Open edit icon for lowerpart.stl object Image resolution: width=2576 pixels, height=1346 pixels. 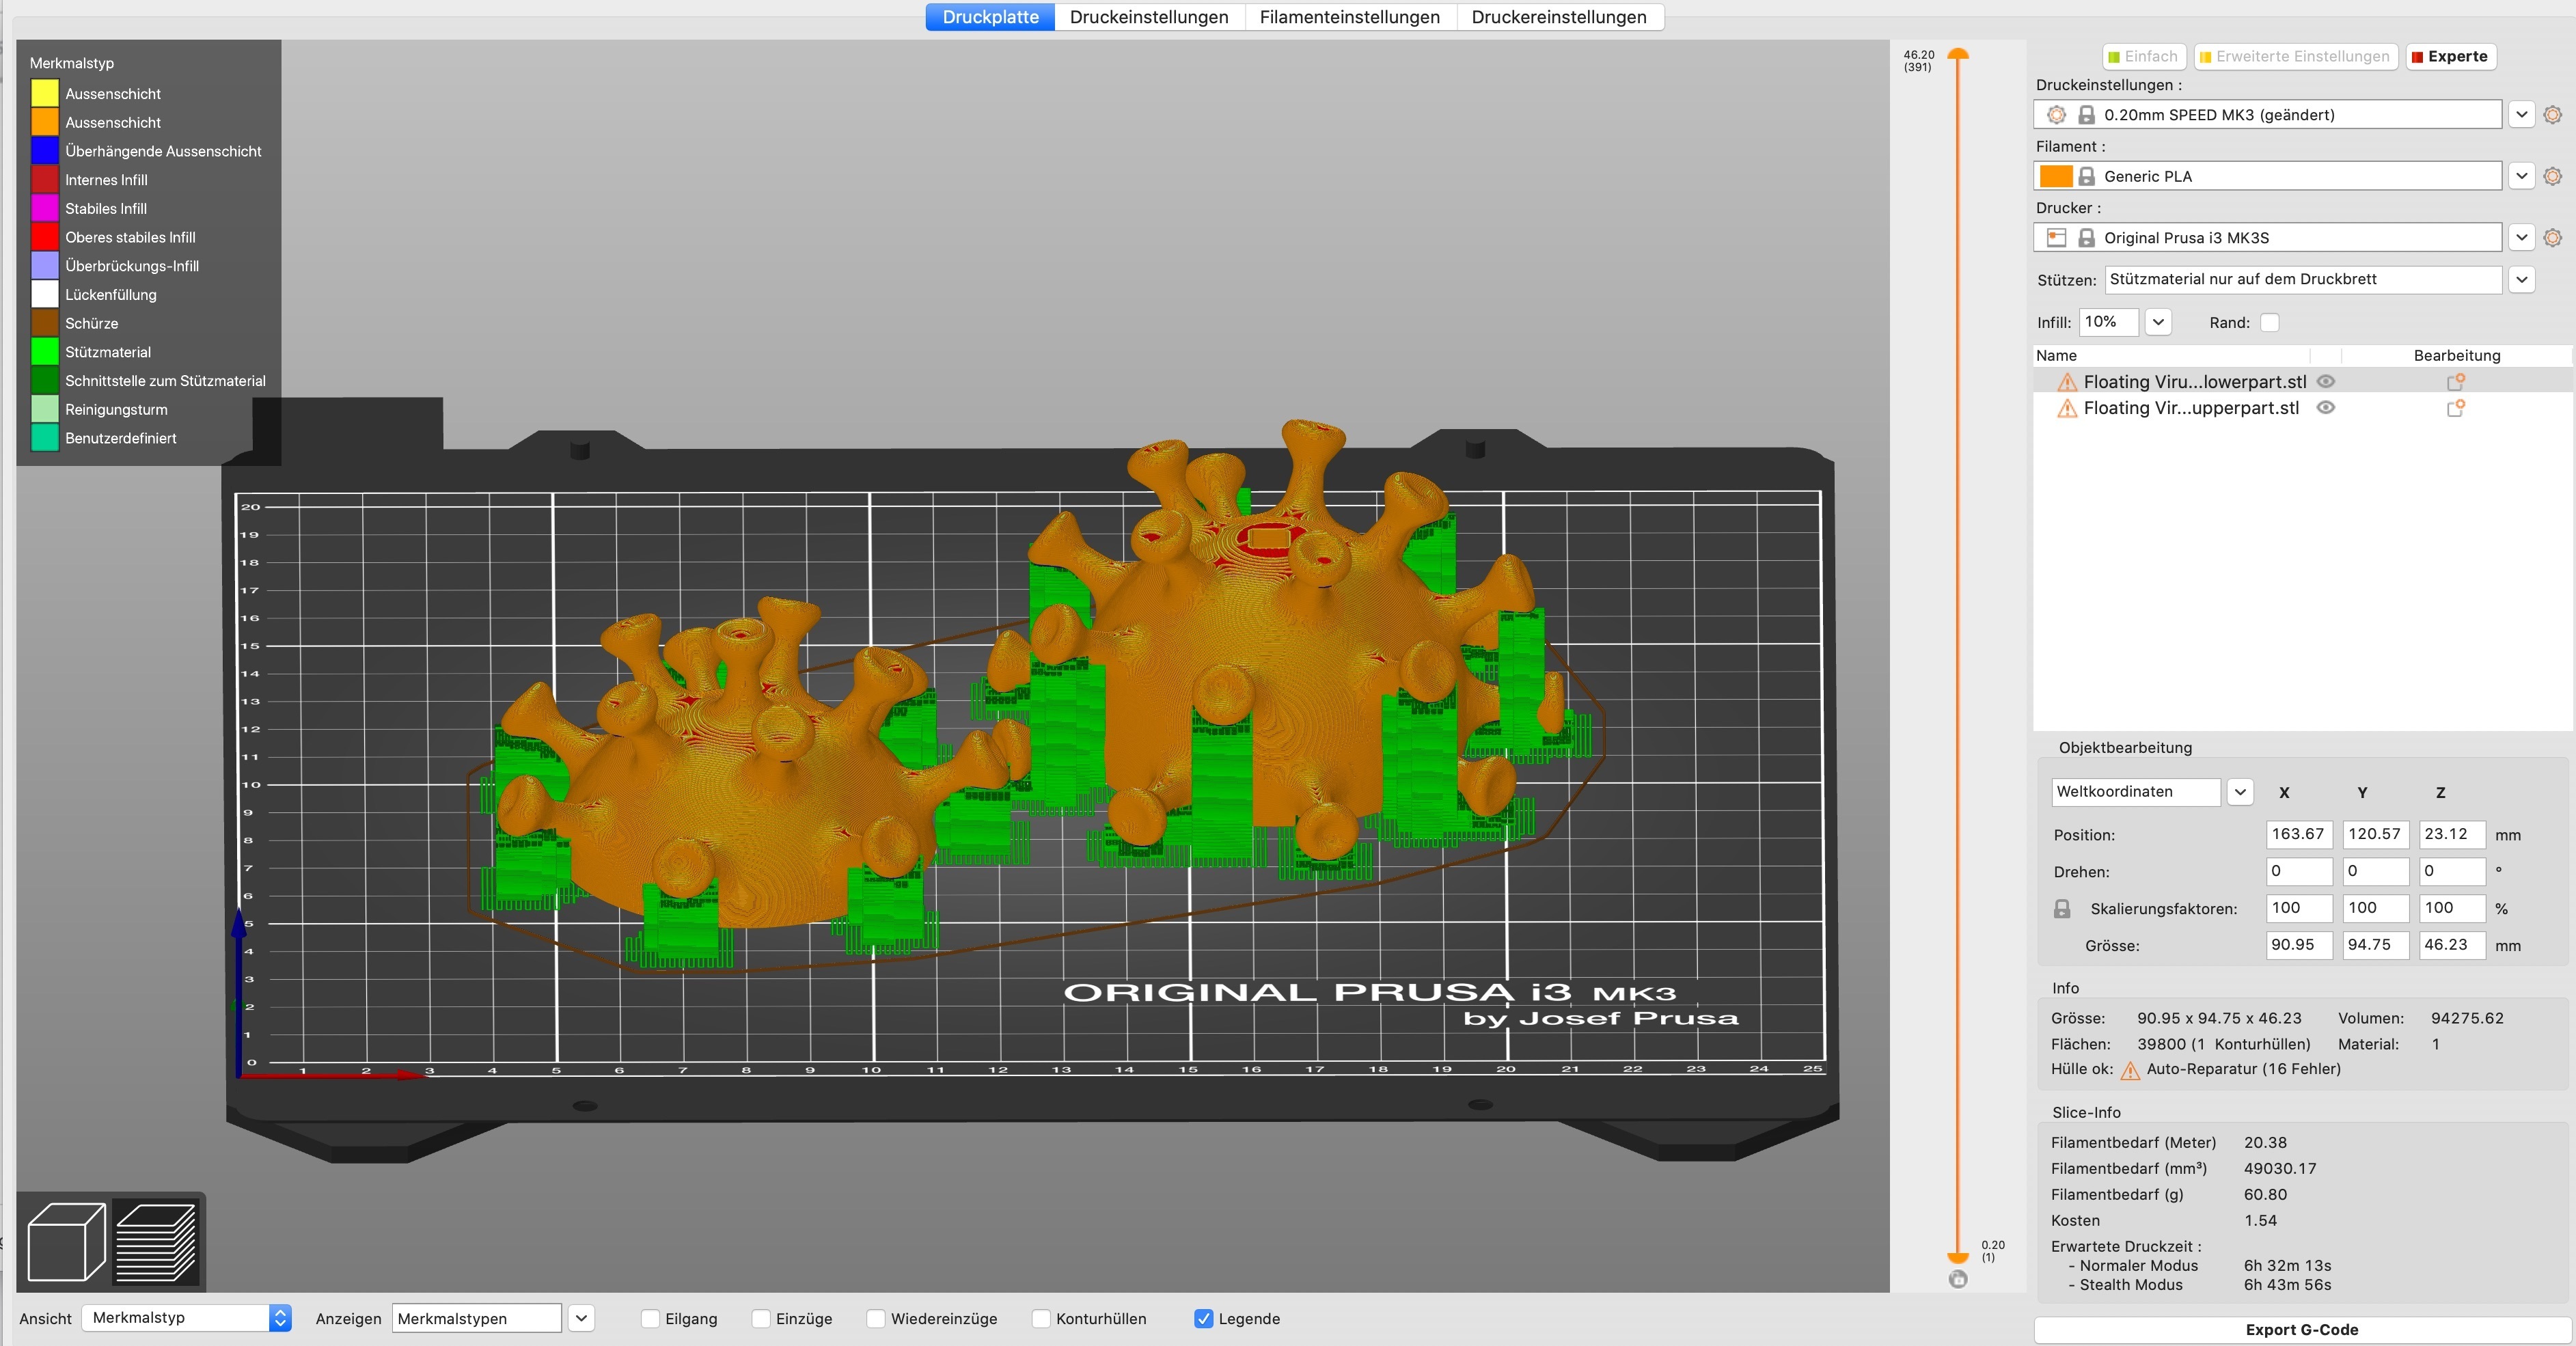(2455, 382)
